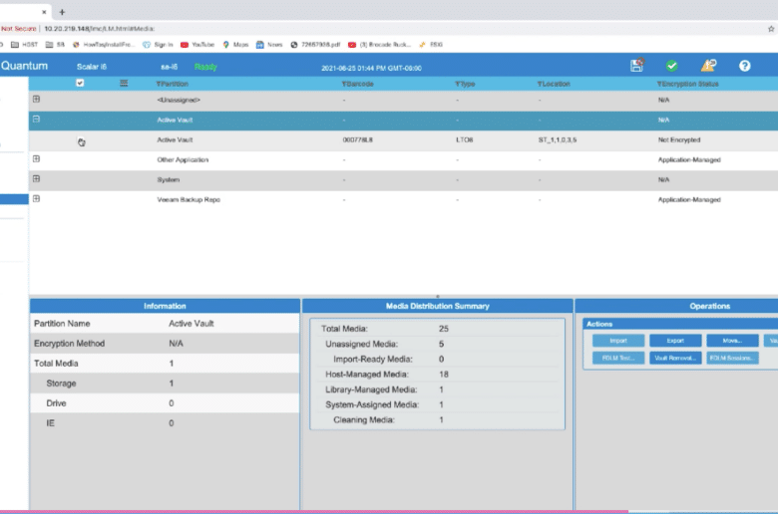The height and width of the screenshot is (514, 778).
Task: Collapse the Active Vault partition row
Action: (36, 119)
